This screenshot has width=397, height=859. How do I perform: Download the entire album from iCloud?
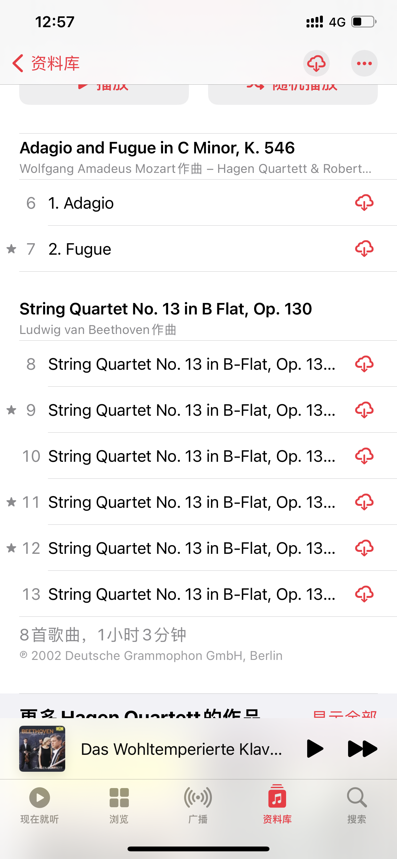pyautogui.click(x=316, y=63)
